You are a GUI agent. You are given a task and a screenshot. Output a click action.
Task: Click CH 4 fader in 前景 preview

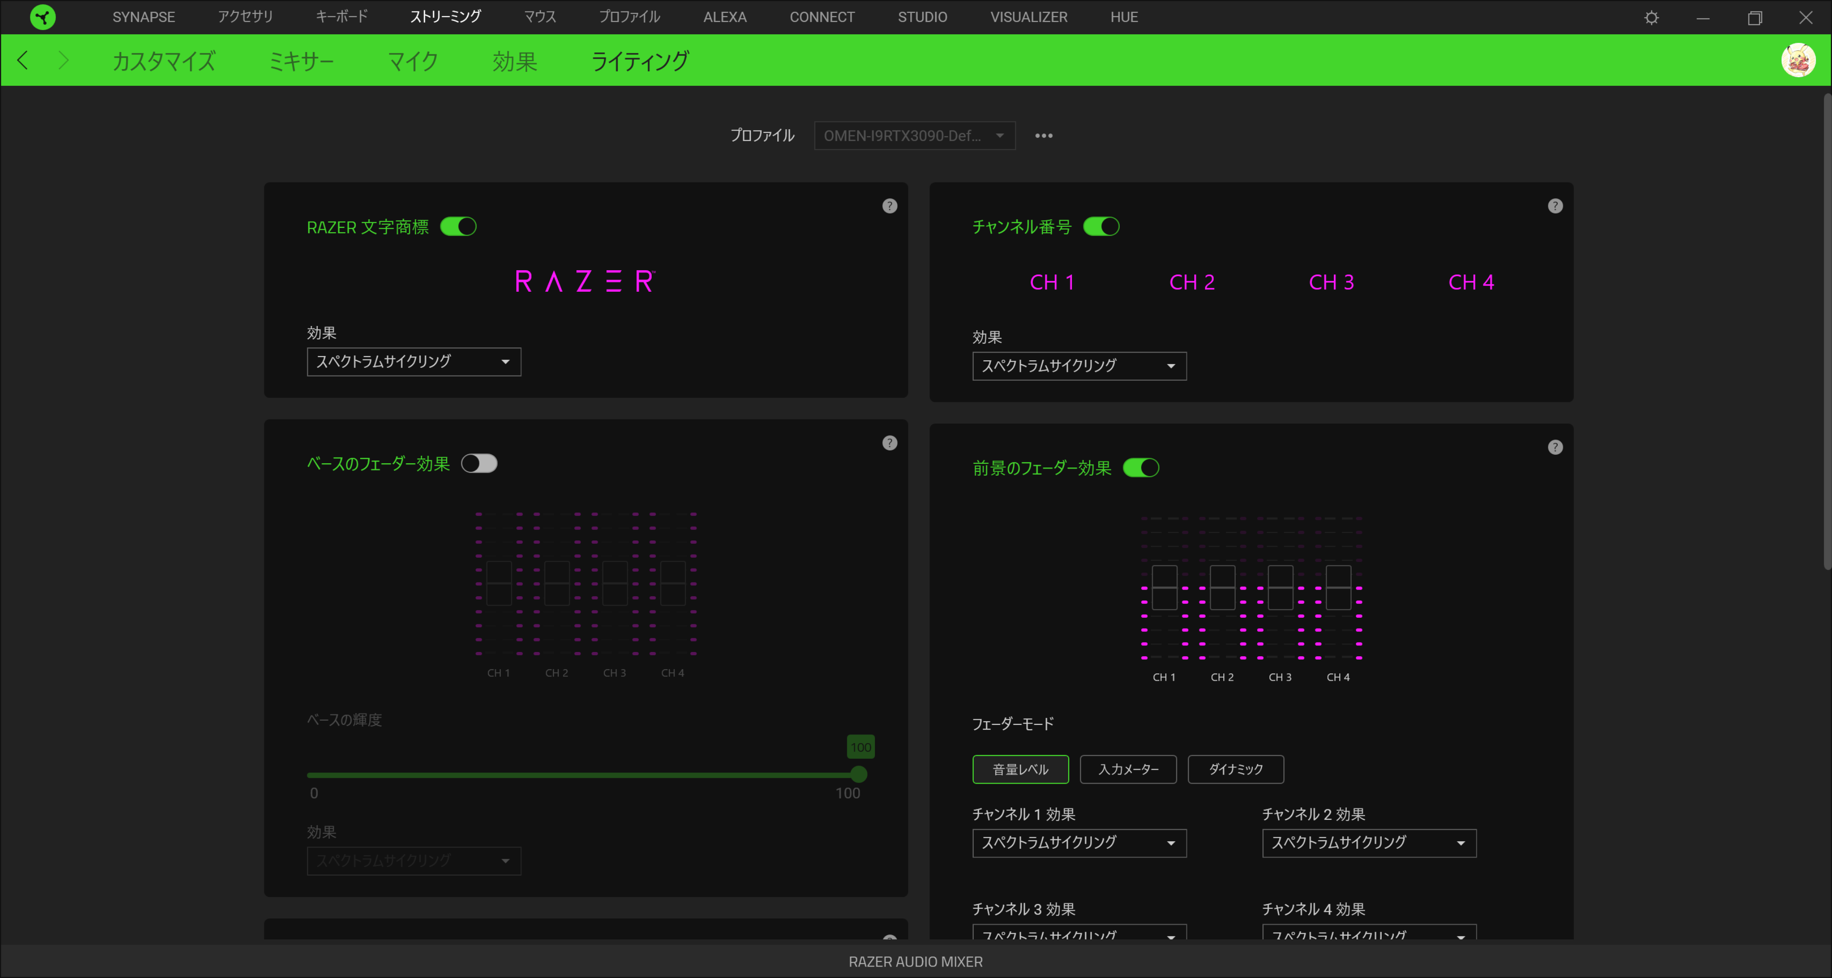(1338, 587)
